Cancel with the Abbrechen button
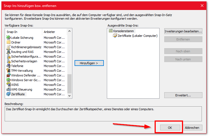This screenshot has width=209, height=136. coord(192,128)
